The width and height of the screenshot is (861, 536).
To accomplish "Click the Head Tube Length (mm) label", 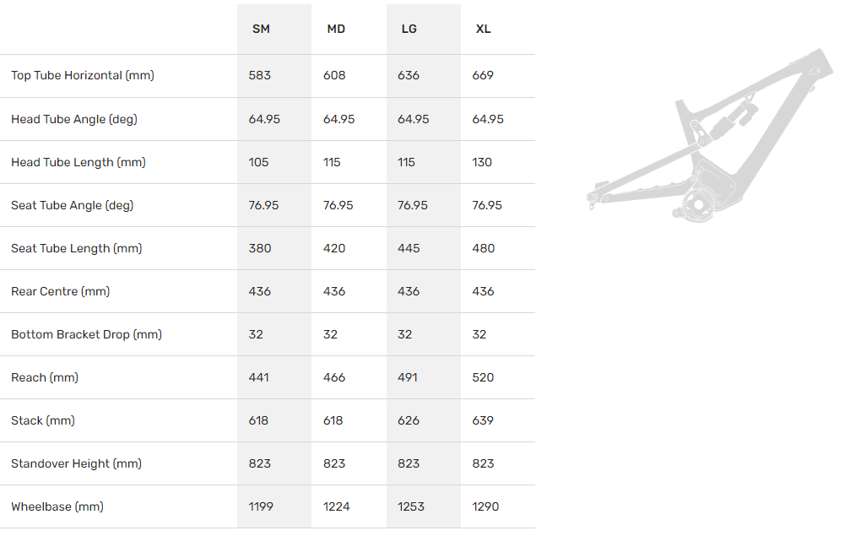I will (x=79, y=163).
